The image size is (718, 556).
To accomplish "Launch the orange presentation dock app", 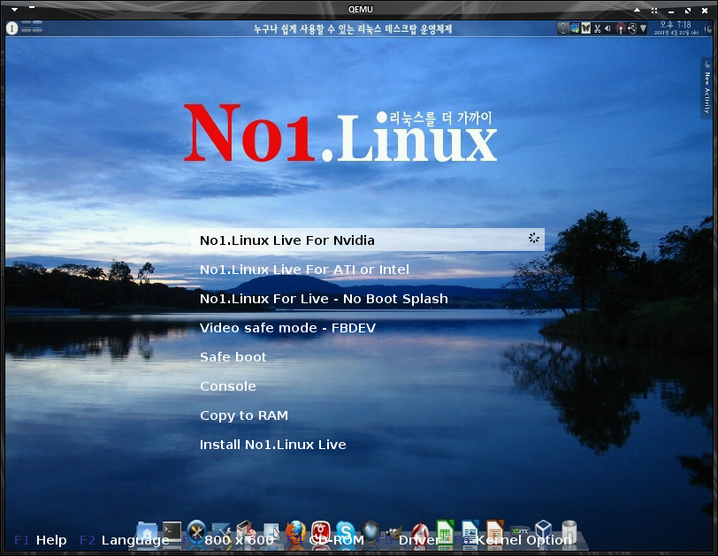I will [x=494, y=532].
